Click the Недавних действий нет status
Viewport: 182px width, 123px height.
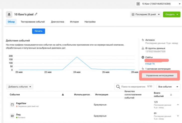pyautogui.click(x=28, y=106)
